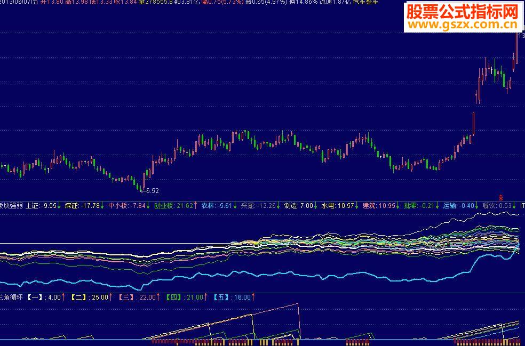Click the 三角循环 indicator name
The width and height of the screenshot is (525, 346).
pyautogui.click(x=11, y=297)
